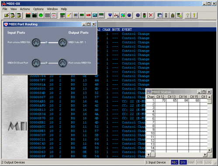Click the down arrow in MIDI Status scrollbar

coord(209,150)
